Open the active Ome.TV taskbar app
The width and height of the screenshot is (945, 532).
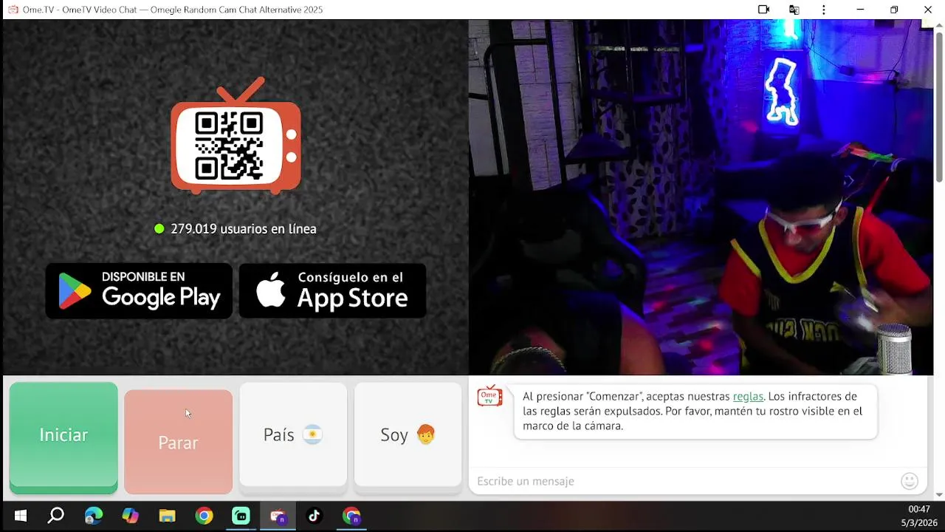(x=278, y=516)
